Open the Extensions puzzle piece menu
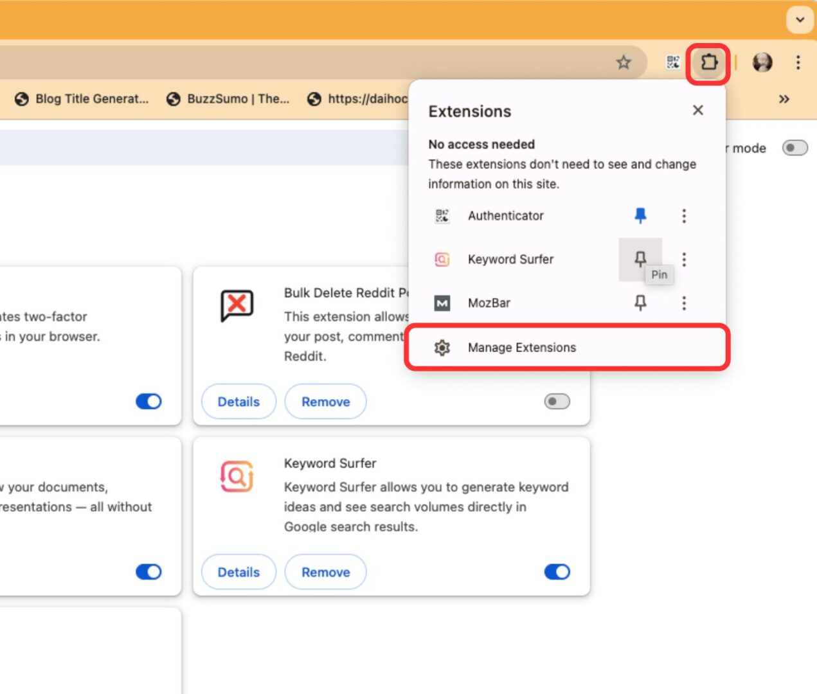Viewport: 817px width, 694px height. coord(707,62)
